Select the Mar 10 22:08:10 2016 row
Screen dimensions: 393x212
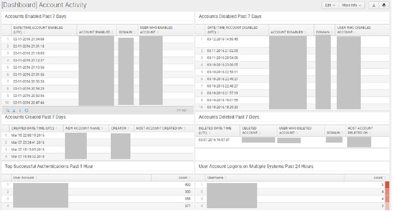[x=98, y=135]
